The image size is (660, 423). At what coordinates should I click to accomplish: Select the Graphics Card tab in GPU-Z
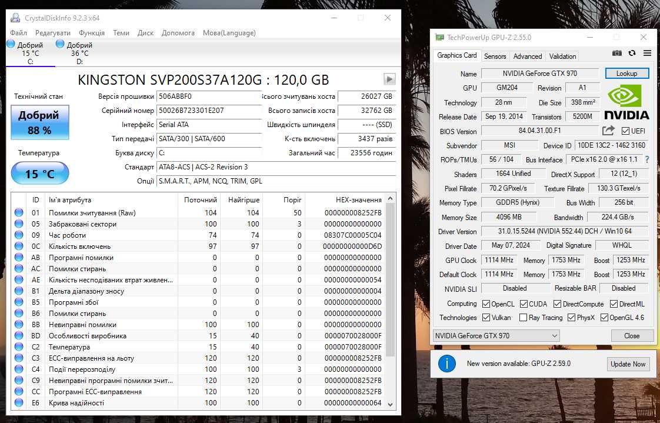click(456, 55)
